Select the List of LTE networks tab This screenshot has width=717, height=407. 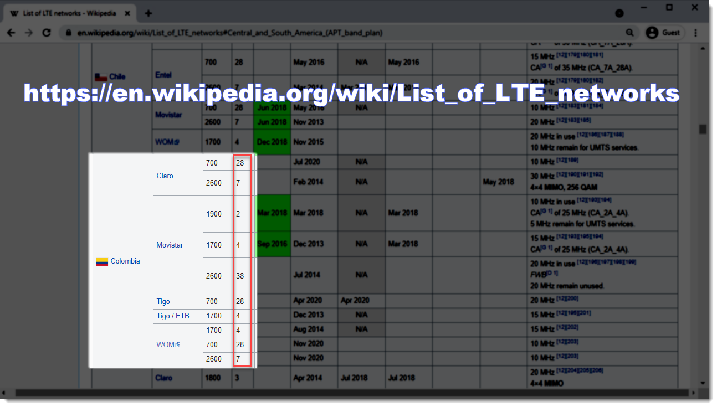point(69,13)
